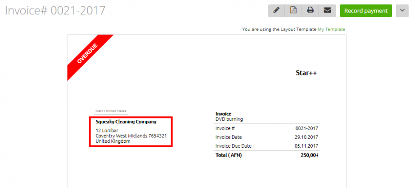414x188 pixels.
Task: Click the Star++ company name header
Action: coord(306,73)
